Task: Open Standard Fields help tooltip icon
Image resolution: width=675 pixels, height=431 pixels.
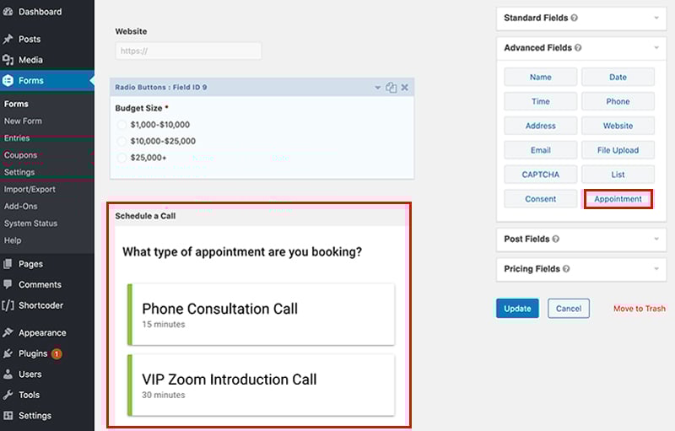Action: [575, 18]
